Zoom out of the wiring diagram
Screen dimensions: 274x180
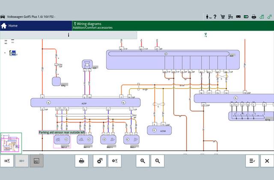pos(158,161)
